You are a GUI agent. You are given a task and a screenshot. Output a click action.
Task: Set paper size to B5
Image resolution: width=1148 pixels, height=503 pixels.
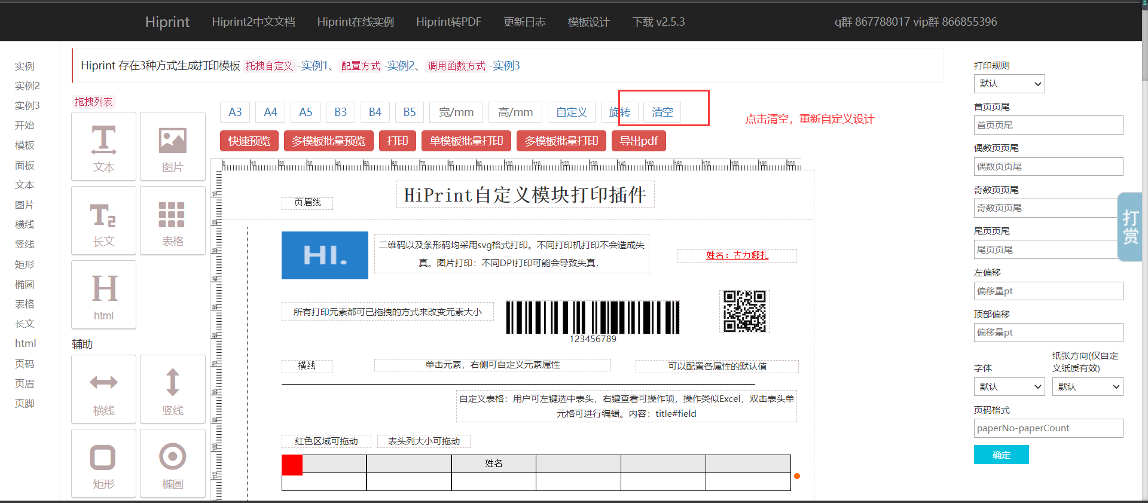click(410, 112)
